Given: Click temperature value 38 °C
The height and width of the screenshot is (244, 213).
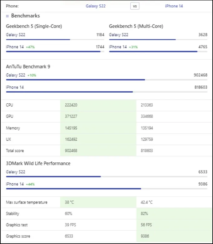Looking at the screenshot, I should click(69, 202).
